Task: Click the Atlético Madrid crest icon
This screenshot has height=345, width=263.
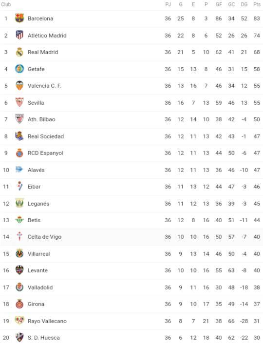Action: click(19, 35)
